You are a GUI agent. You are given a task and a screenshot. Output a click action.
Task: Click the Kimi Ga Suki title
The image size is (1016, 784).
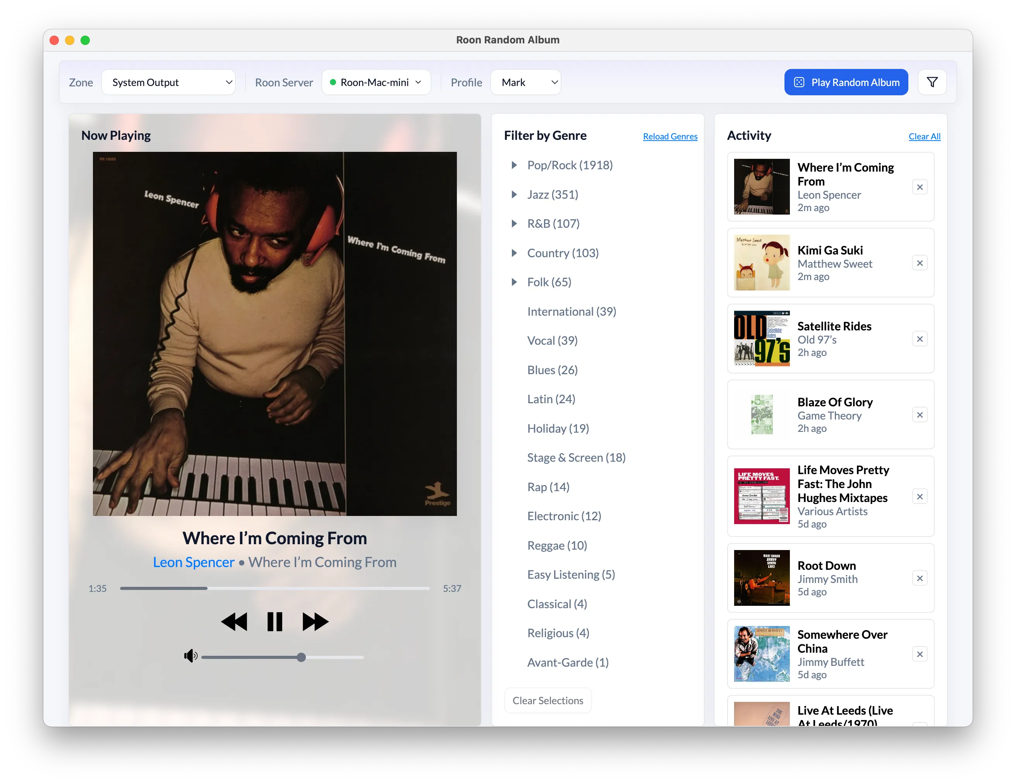(830, 250)
